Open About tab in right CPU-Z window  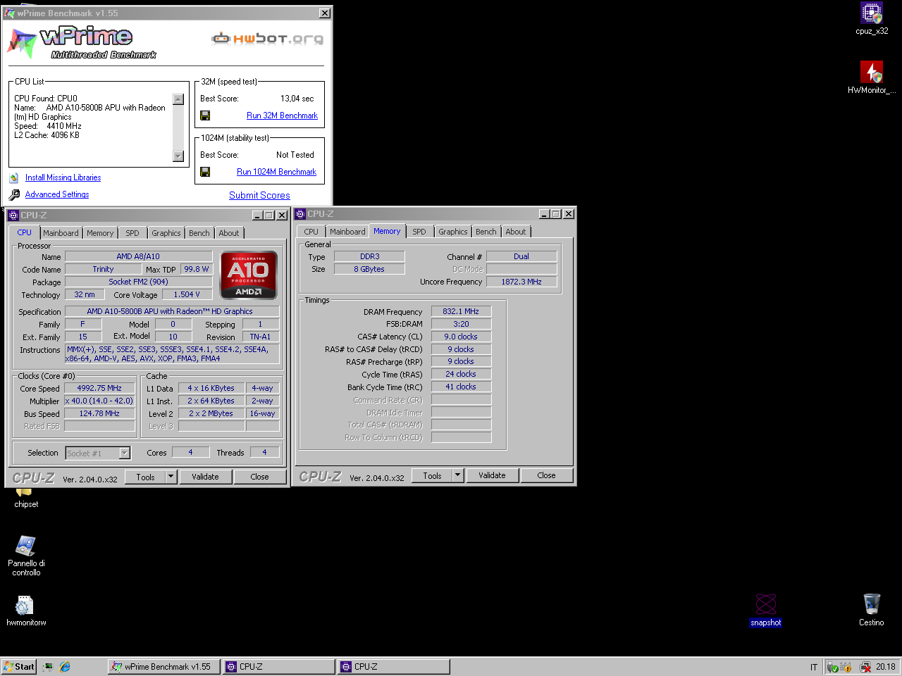click(x=516, y=232)
